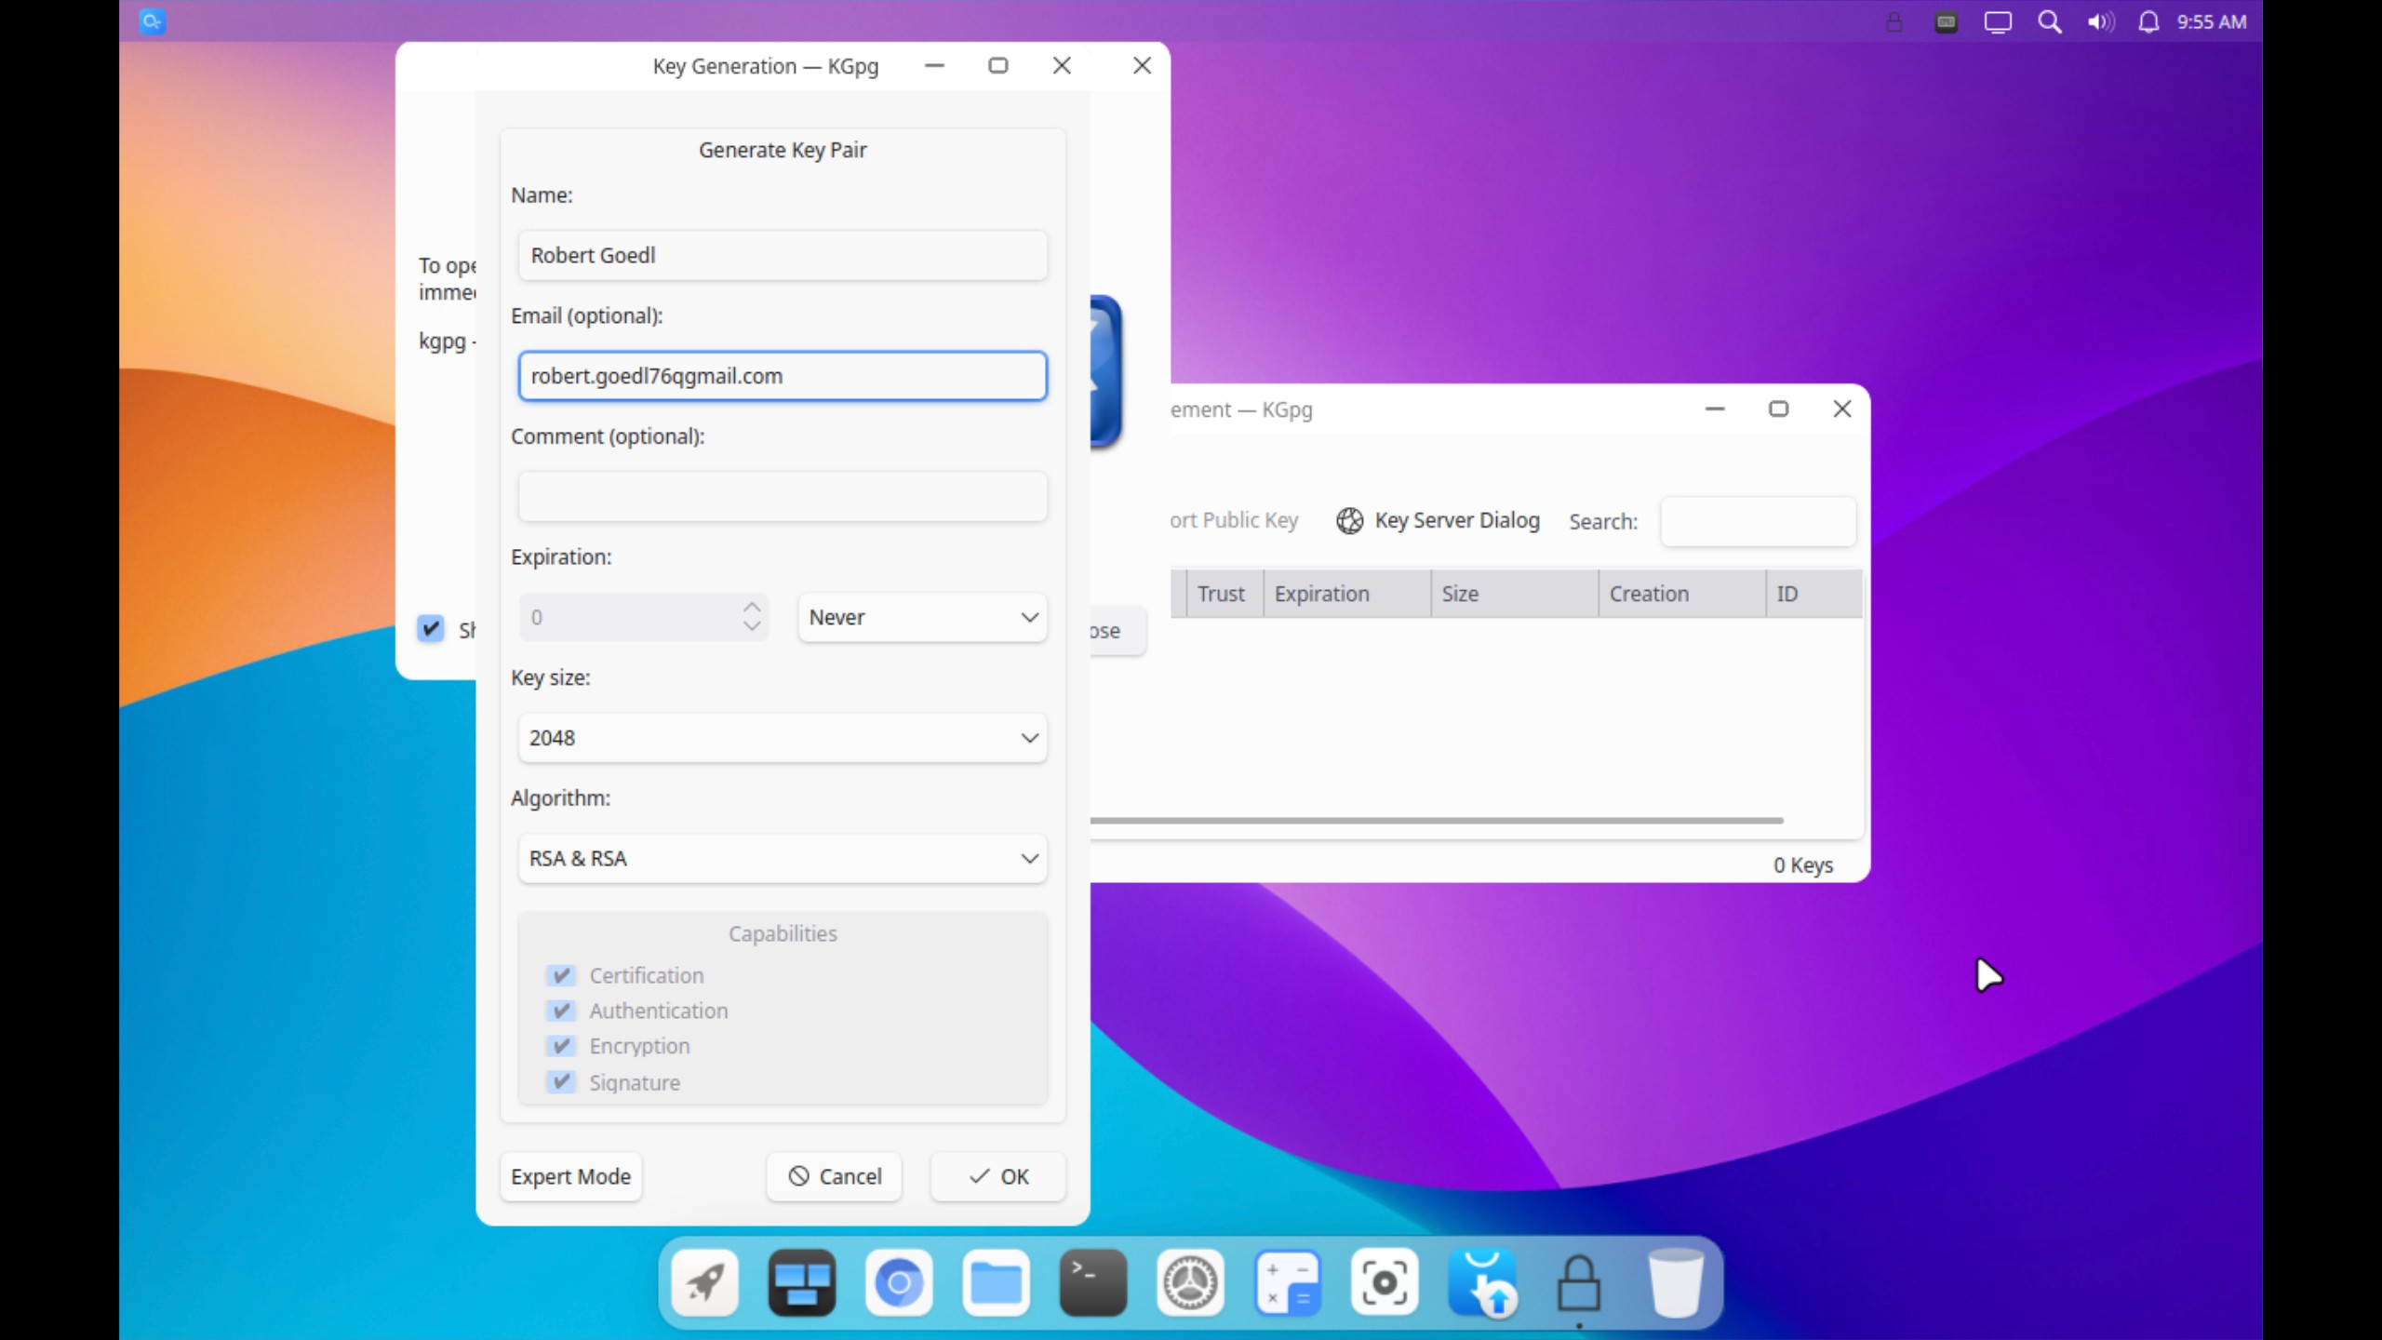Click the 9:55 AM clock

[x=2211, y=21]
